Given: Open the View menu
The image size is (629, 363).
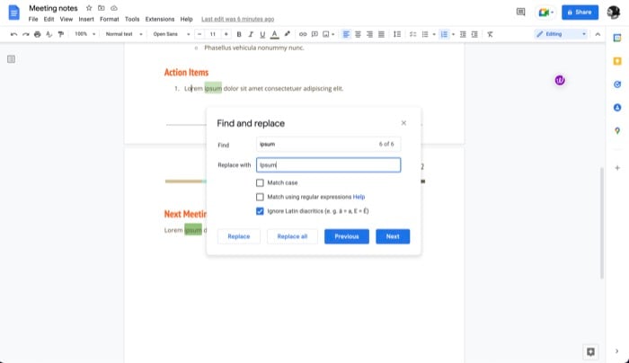Looking at the screenshot, I should tap(66, 19).
